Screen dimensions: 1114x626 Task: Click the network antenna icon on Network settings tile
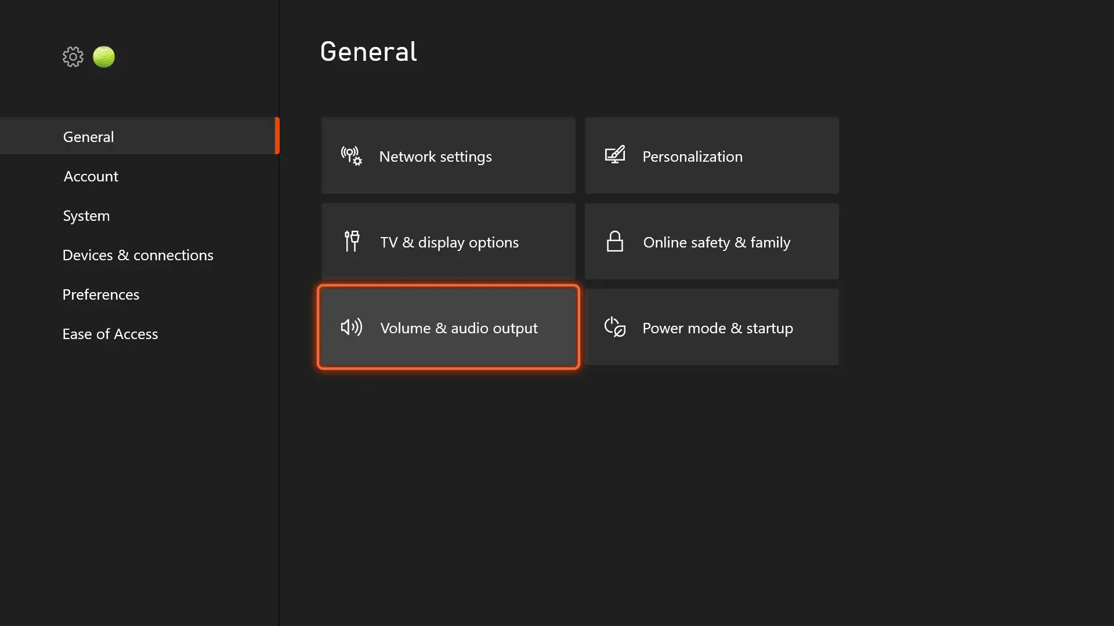350,155
